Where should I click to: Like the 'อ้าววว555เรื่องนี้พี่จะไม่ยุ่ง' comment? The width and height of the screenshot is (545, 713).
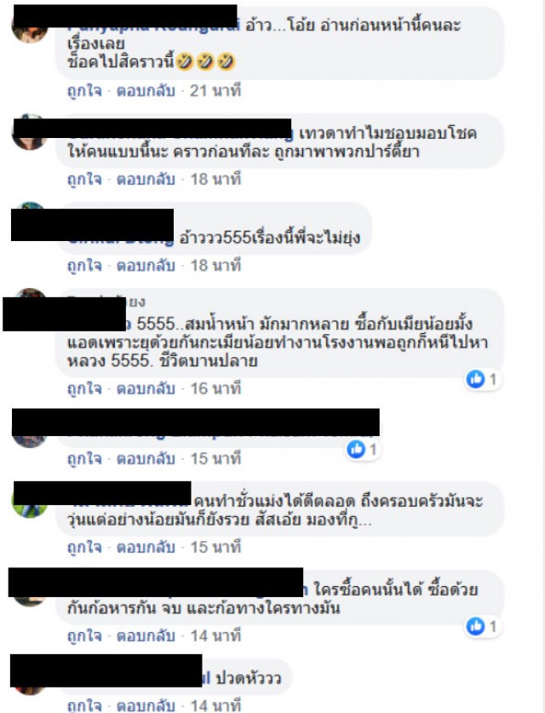[84, 265]
